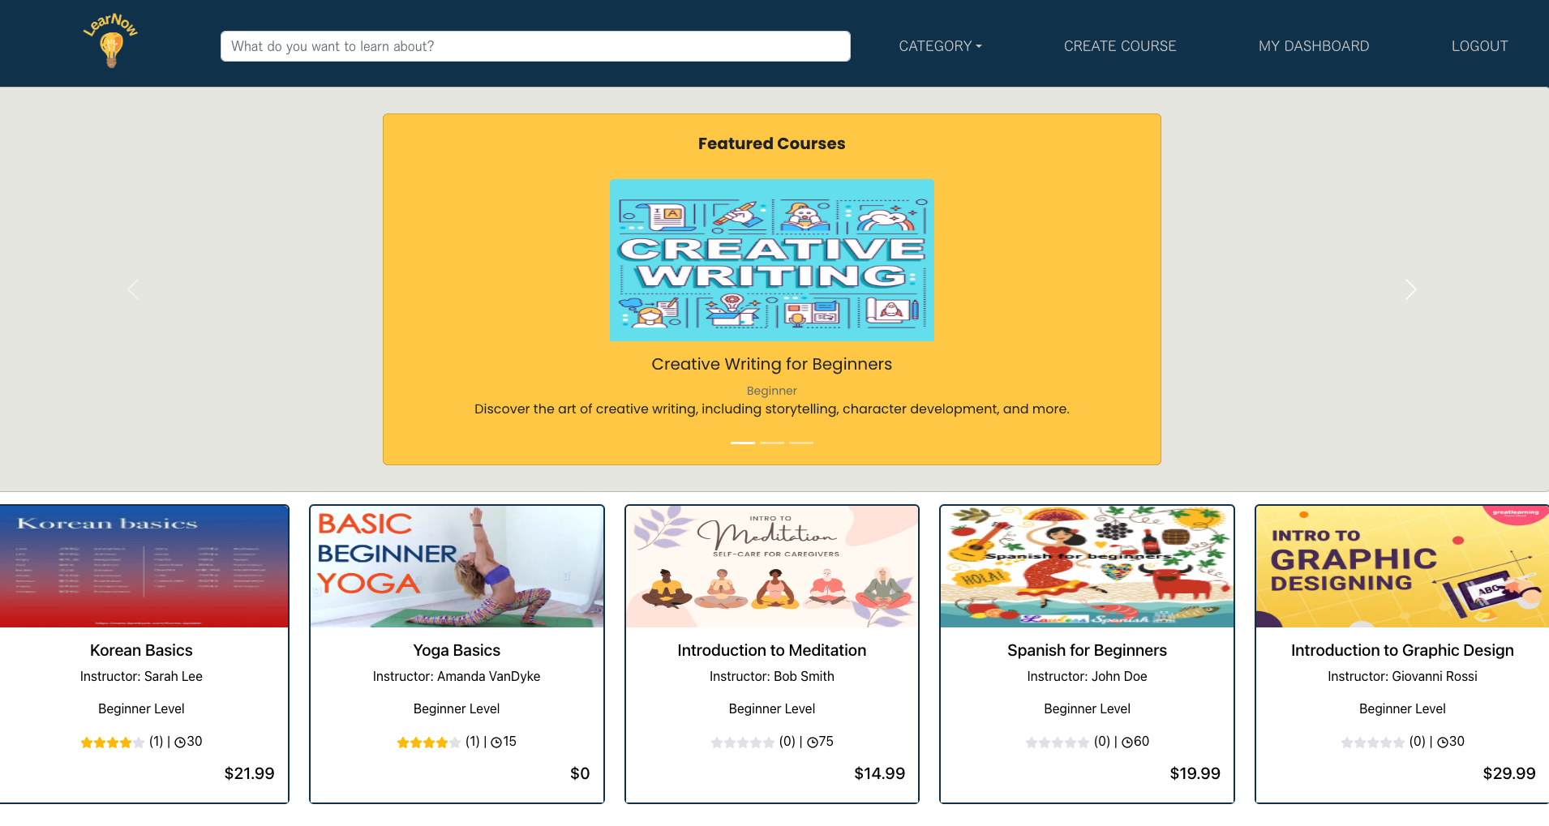The height and width of the screenshot is (826, 1549).
Task: Open the Korean Basics course title
Action: click(141, 650)
